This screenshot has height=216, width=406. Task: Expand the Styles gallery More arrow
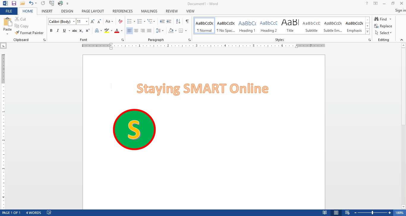tap(368, 32)
